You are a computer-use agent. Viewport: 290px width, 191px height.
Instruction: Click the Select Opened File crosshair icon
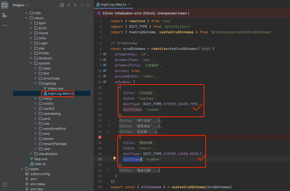(62, 5)
